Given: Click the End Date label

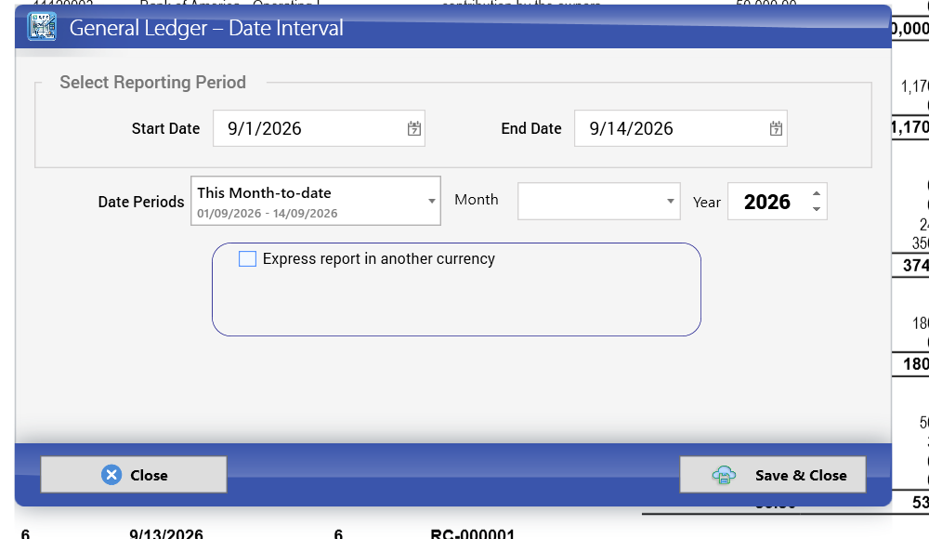Looking at the screenshot, I should pos(530,128).
